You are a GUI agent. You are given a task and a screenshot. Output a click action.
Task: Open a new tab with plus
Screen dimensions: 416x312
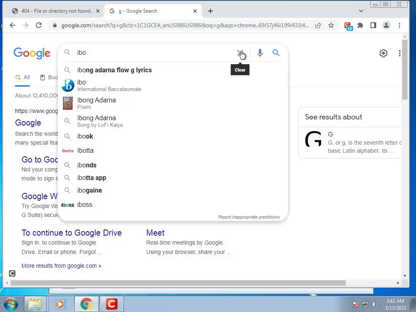point(210,11)
